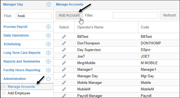Click into the Find search field
Image resolution: width=180 pixels, height=98 pixels.
click(34, 16)
